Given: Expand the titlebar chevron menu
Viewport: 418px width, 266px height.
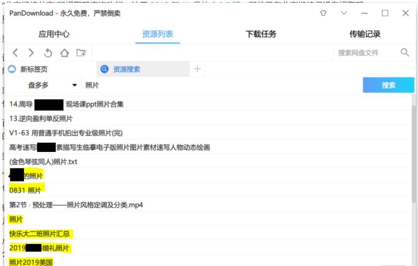Looking at the screenshot, I should [343, 13].
